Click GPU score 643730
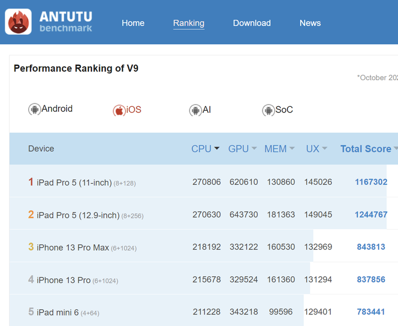The height and width of the screenshot is (326, 398). tap(244, 215)
